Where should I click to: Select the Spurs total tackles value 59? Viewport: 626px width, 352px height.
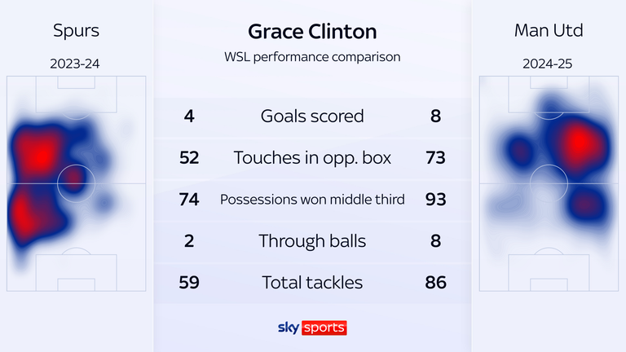click(189, 283)
